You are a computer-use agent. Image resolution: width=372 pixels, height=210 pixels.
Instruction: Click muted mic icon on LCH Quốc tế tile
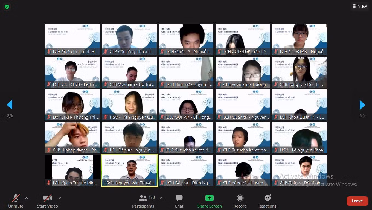tap(162, 52)
